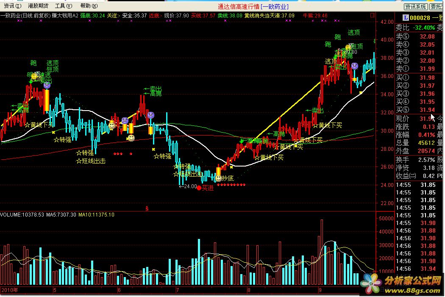Click the 2010年 time axis label
The width and height of the screenshot is (445, 297).
[x=9, y=290]
